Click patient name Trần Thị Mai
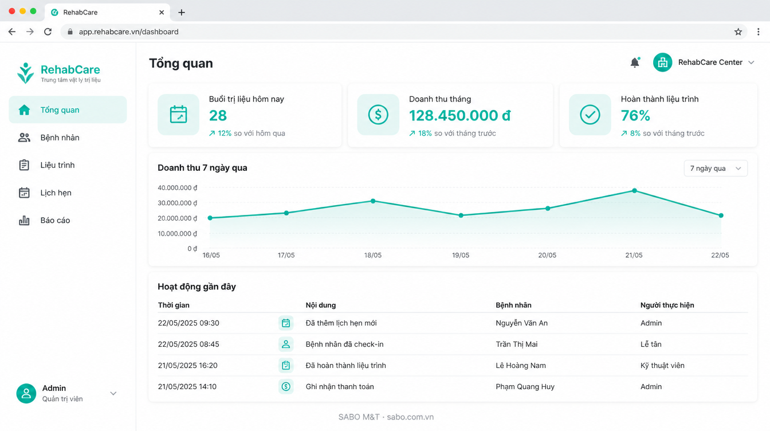This screenshot has height=431, width=770. click(516, 344)
